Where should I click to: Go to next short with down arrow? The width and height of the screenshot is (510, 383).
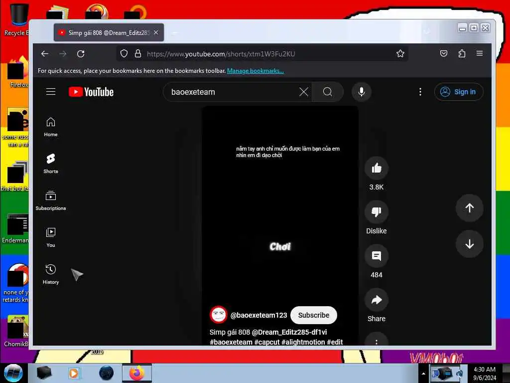coord(469,244)
